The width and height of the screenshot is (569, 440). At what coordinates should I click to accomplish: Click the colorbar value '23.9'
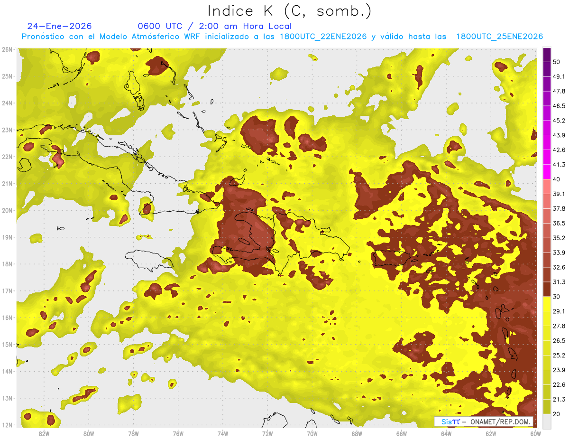click(x=559, y=370)
